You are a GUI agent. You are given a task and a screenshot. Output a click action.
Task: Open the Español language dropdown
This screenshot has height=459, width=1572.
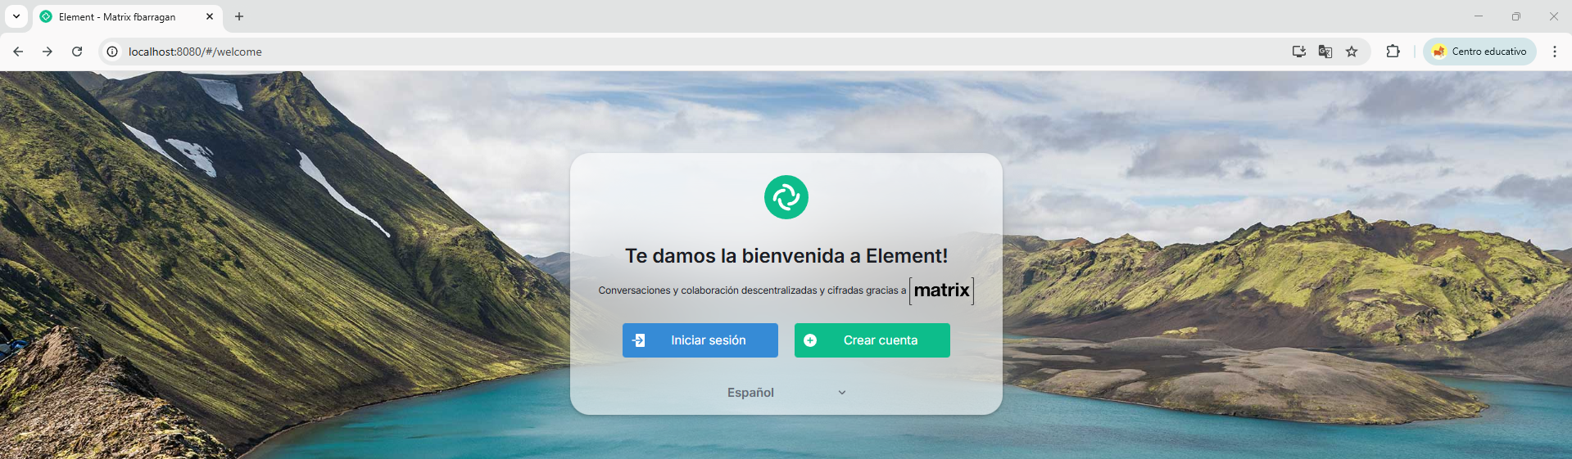(786, 393)
